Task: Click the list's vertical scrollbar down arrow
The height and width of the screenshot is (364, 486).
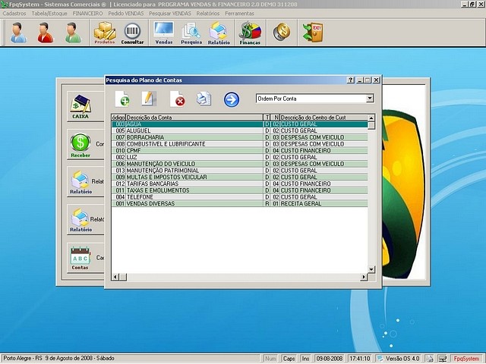Action: click(371, 269)
